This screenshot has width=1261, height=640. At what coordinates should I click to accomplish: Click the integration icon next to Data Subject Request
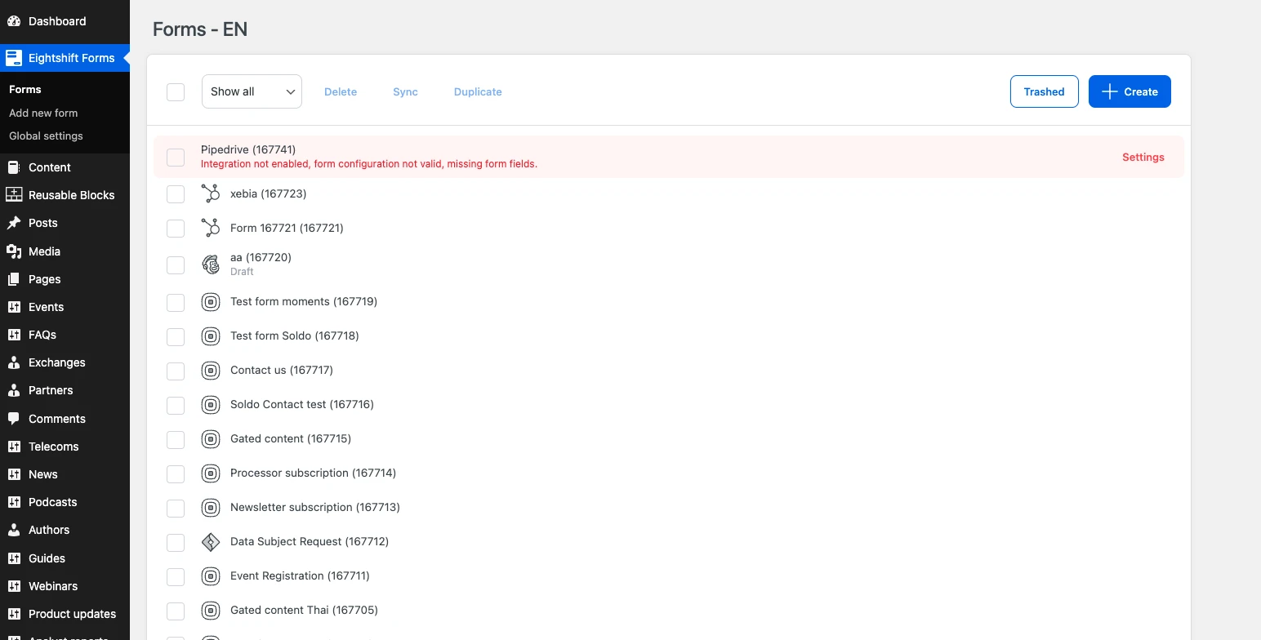pyautogui.click(x=210, y=542)
